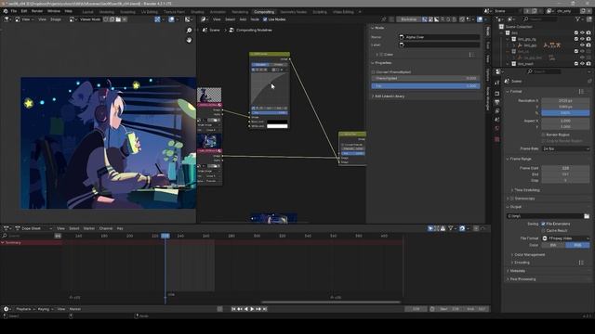
Task: Toggle Convert Premultiplied checkbox
Action: click(x=374, y=72)
